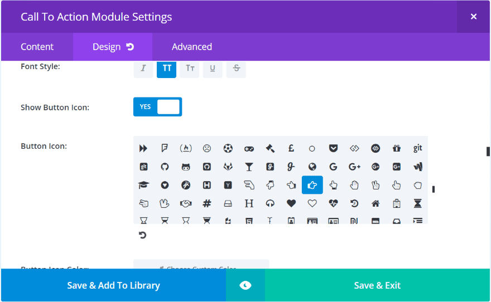
Task: Close the Call To Action settings modal
Action: [474, 17]
